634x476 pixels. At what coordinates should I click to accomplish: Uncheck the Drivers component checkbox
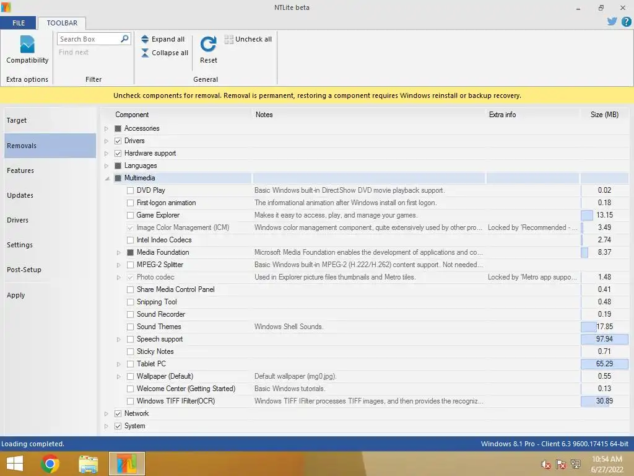point(118,141)
